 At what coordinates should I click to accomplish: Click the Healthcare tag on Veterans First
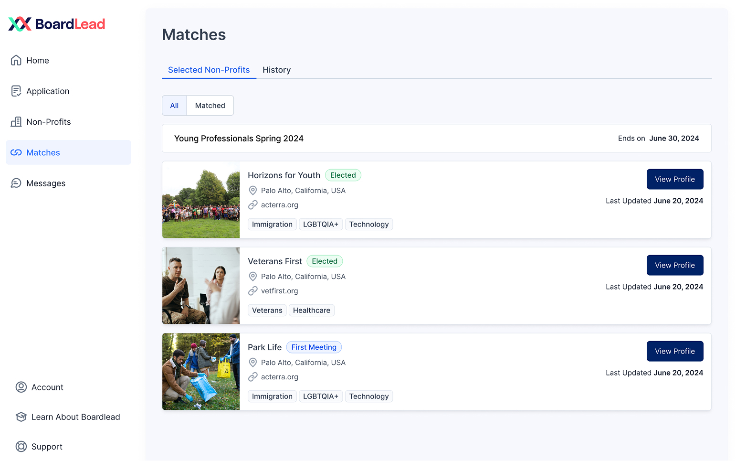pos(311,311)
